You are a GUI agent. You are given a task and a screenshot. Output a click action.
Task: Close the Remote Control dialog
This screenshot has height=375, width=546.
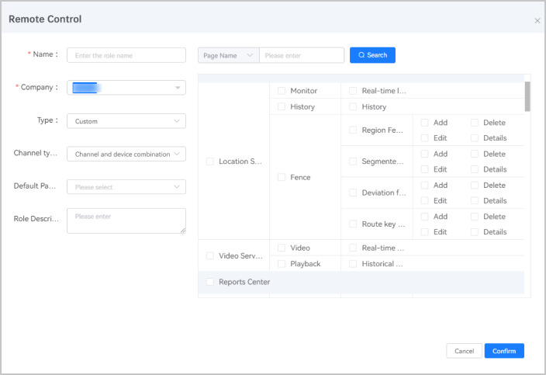tap(537, 21)
